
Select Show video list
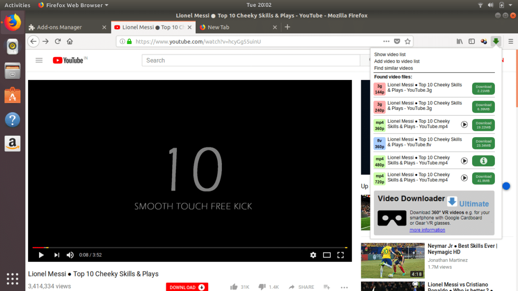coord(390,54)
